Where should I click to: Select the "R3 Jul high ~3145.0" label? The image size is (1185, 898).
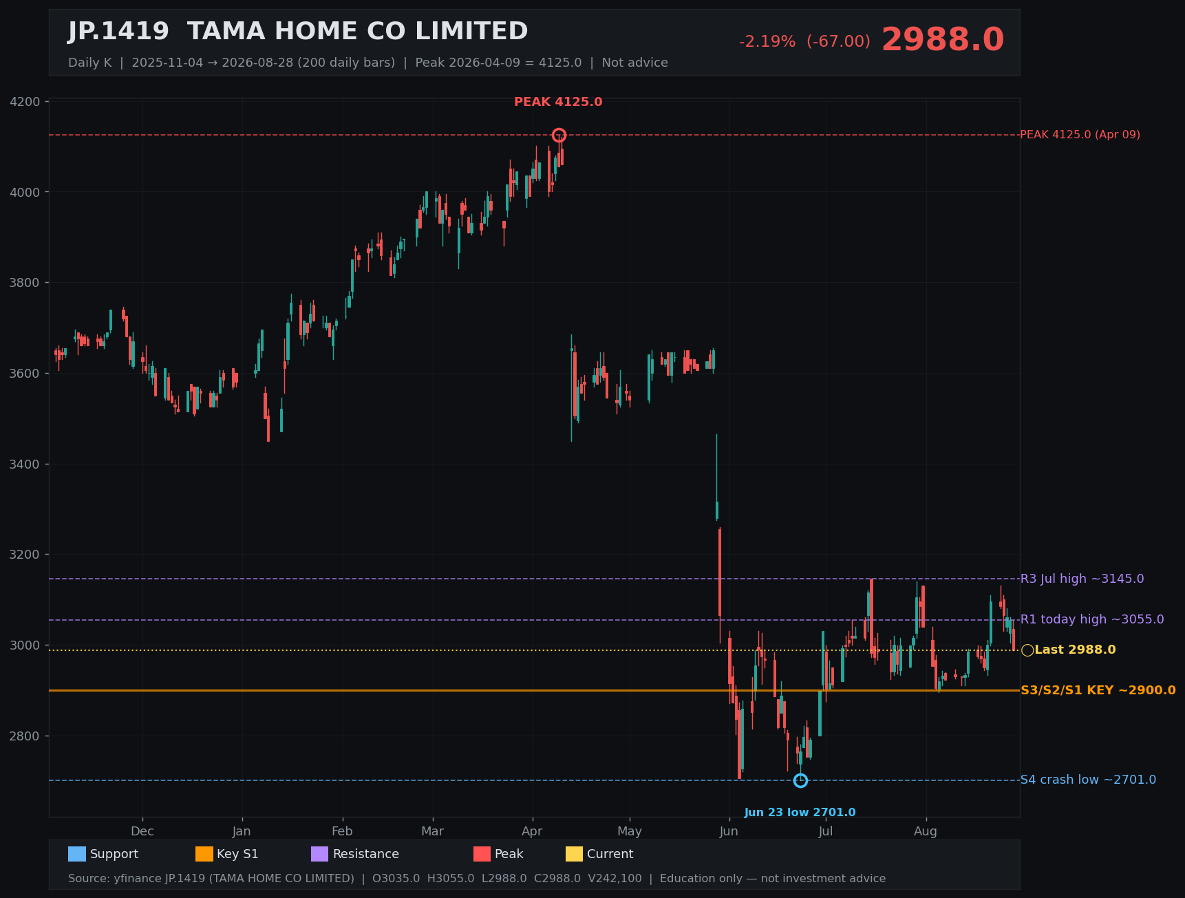tap(1082, 579)
